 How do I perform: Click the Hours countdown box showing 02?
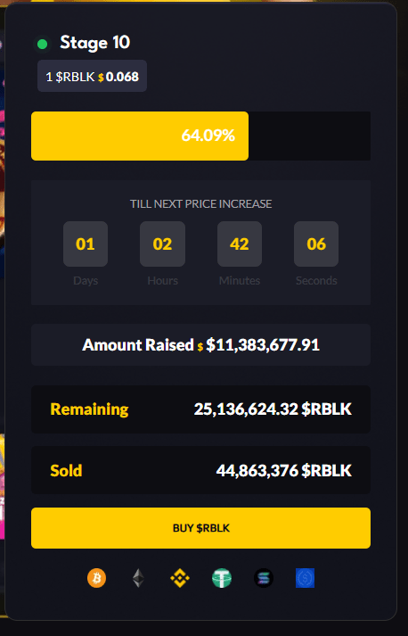162,244
